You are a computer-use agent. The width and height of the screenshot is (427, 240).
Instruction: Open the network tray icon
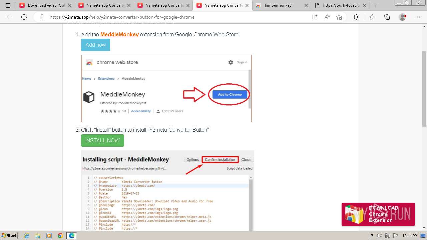click(x=387, y=236)
